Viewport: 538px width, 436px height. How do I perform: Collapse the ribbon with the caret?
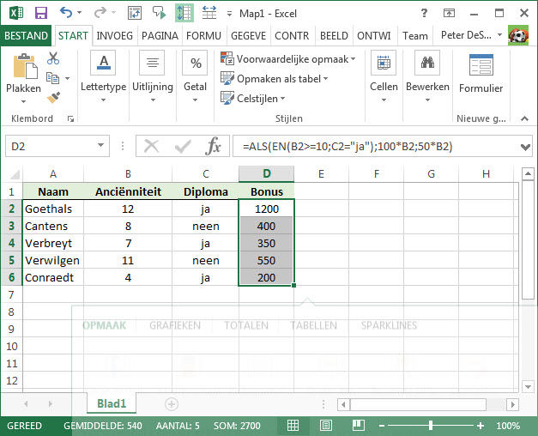click(524, 118)
